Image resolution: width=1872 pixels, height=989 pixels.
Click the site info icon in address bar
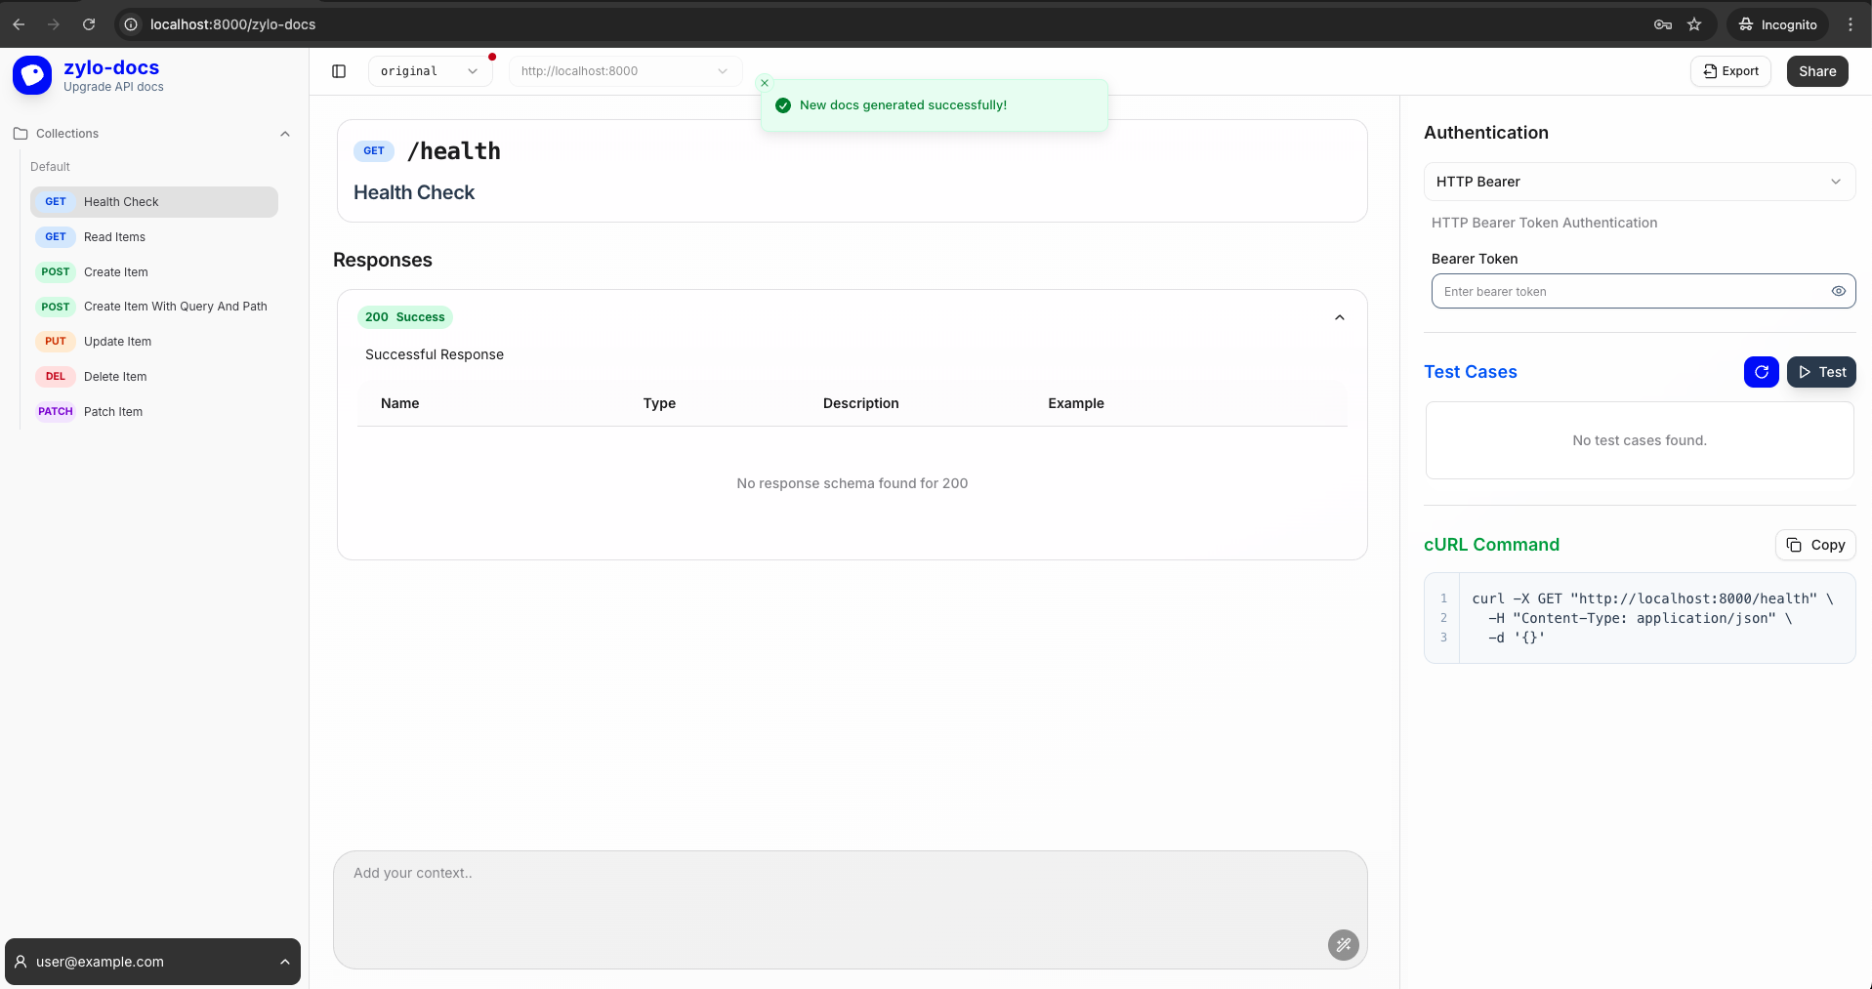(x=131, y=24)
